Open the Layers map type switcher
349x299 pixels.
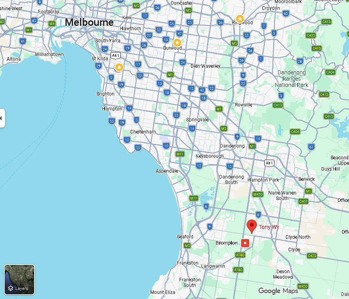point(19,279)
